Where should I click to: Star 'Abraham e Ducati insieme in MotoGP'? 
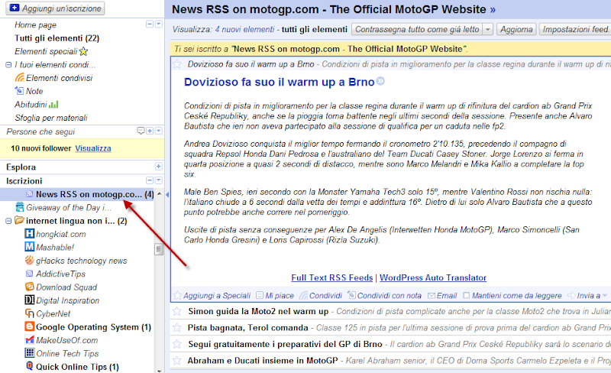pos(177,360)
